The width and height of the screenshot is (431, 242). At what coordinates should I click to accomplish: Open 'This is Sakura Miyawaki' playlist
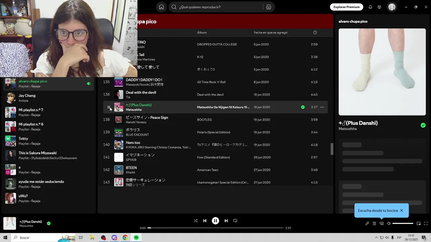[48, 155]
